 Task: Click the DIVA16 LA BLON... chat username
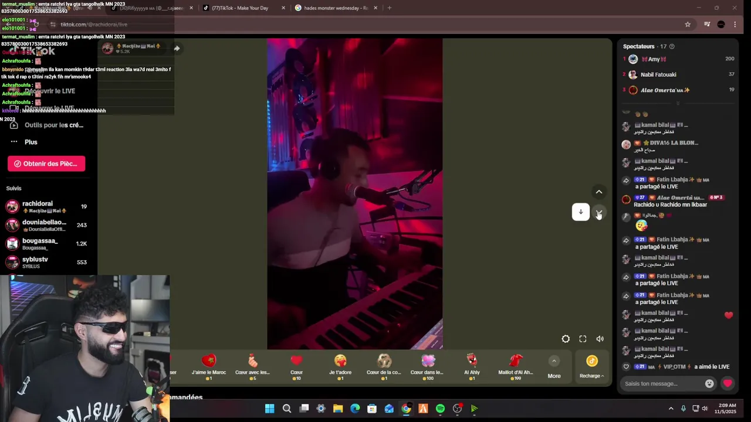[670, 142]
